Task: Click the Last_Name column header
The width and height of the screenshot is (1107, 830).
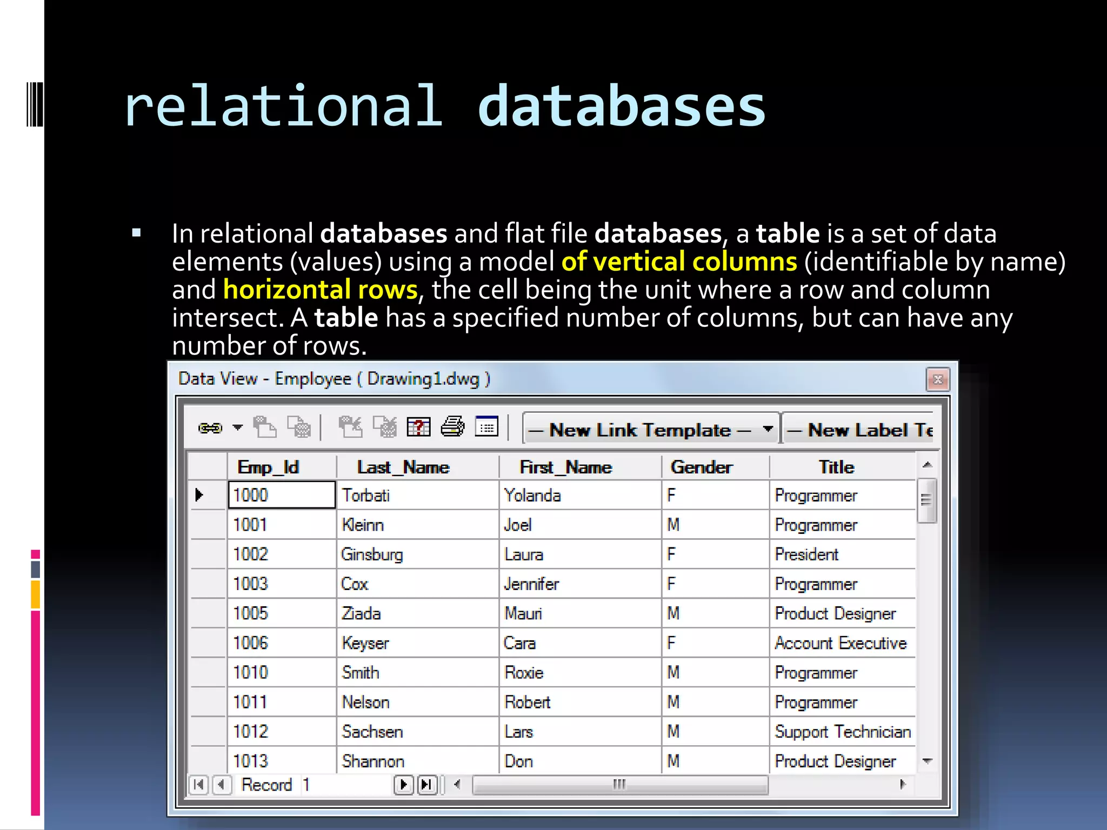Action: click(x=403, y=467)
